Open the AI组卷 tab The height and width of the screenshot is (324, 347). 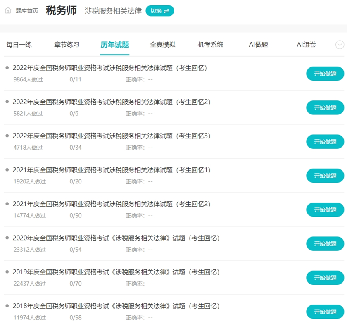[306, 44]
